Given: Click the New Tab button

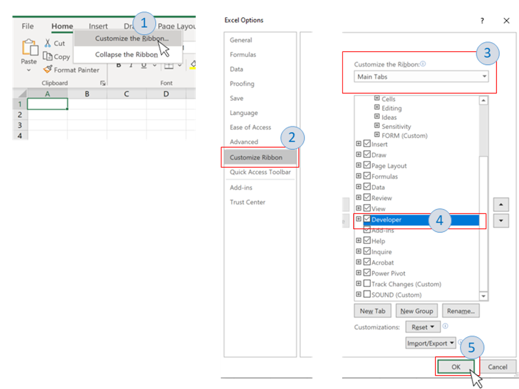Looking at the screenshot, I should point(373,311).
